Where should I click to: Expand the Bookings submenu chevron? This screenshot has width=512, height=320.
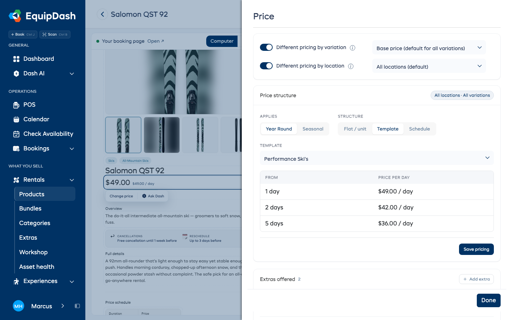click(x=72, y=149)
